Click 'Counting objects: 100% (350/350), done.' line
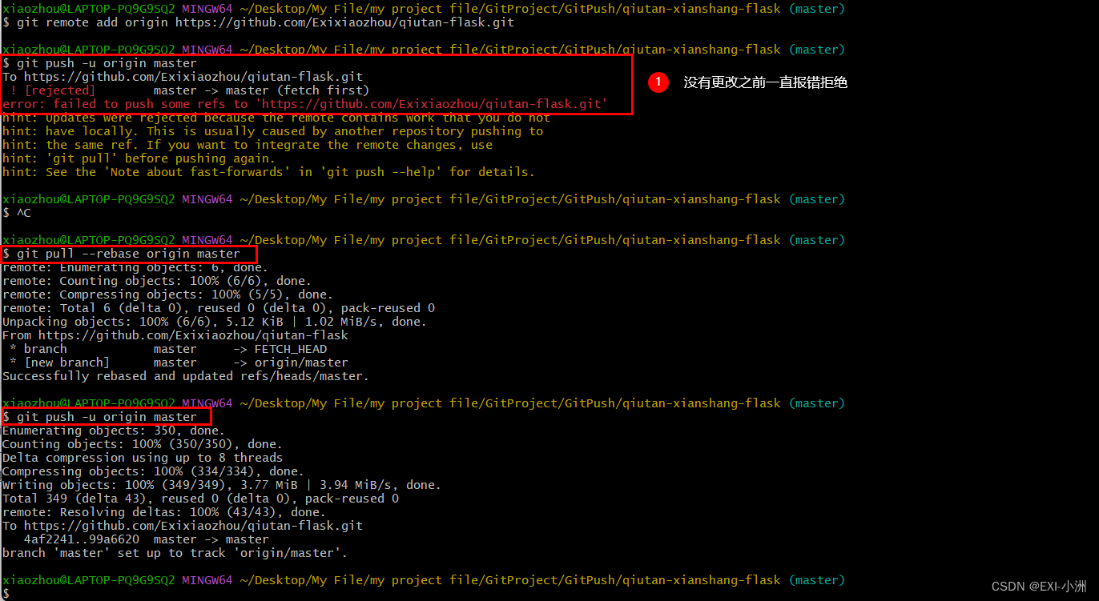Image resolution: width=1099 pixels, height=601 pixels. (143, 444)
